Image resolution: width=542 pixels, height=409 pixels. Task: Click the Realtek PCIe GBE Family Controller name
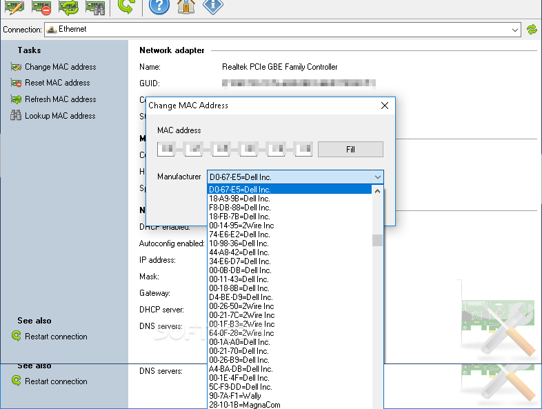[280, 67]
